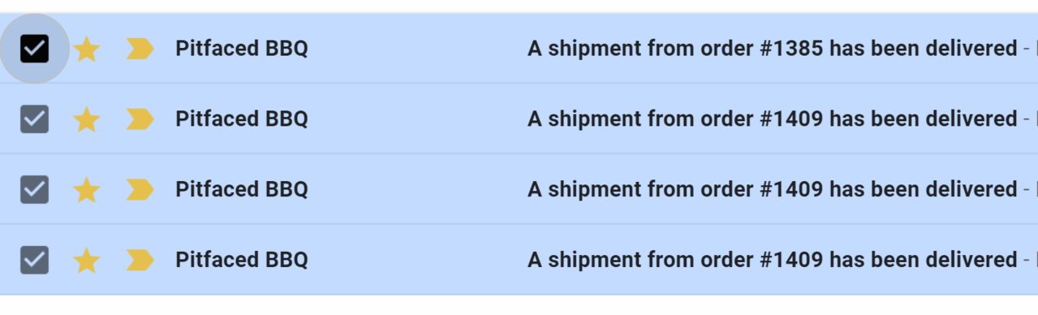
Task: Uncheck the last order #1409 email checkbox
Action: (34, 260)
